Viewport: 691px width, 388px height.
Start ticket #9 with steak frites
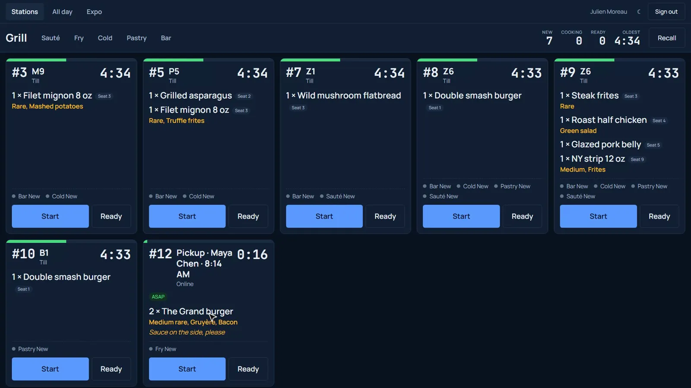598,216
